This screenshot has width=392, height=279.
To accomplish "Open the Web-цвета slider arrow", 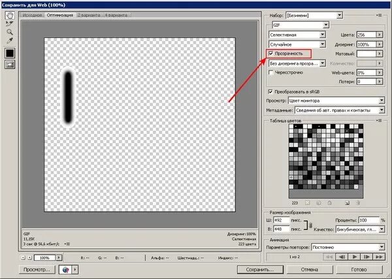I will [x=380, y=73].
